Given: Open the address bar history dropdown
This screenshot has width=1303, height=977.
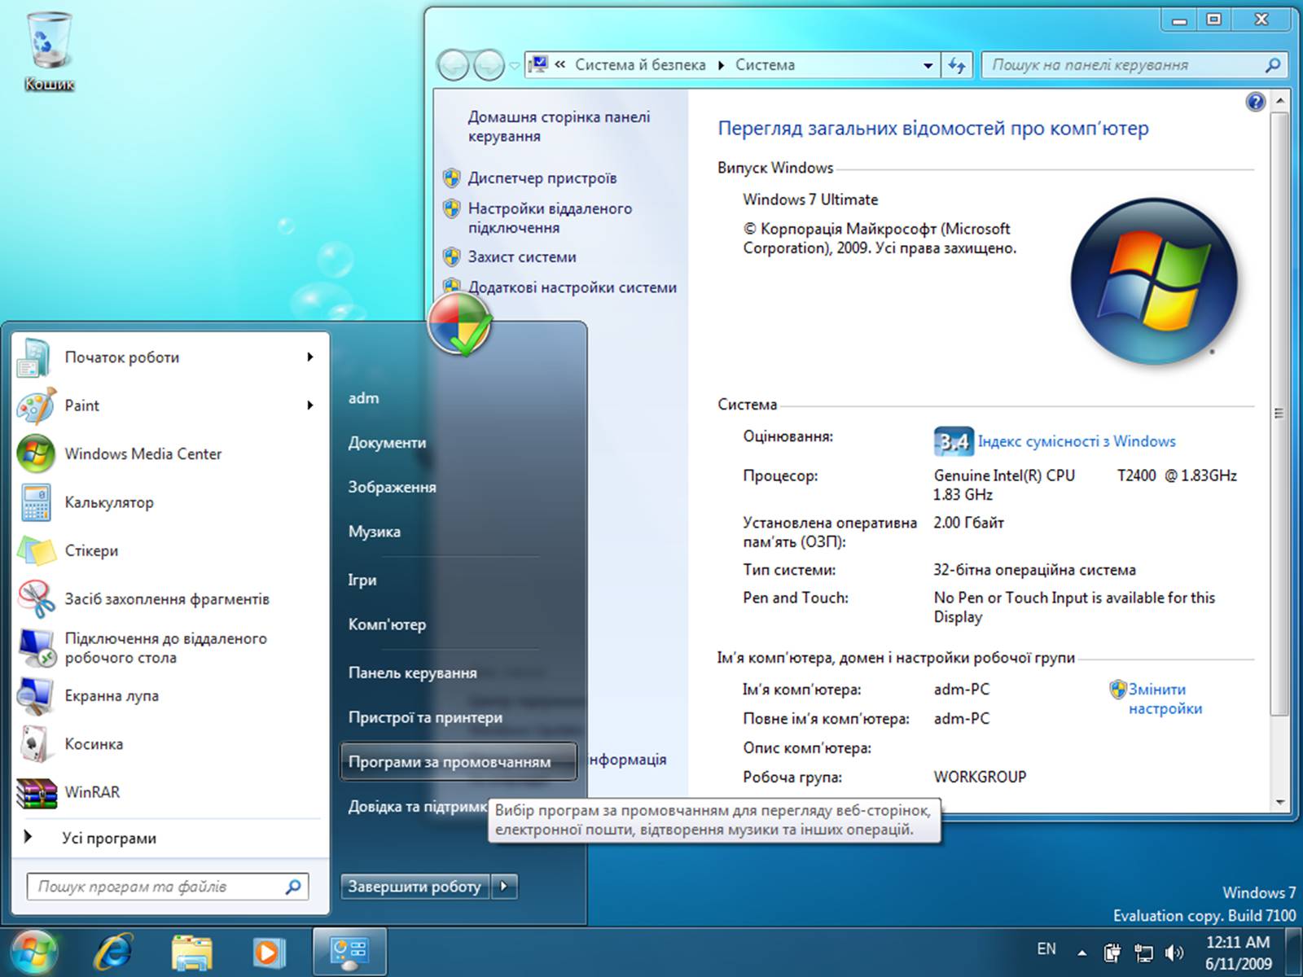Looking at the screenshot, I should [x=928, y=65].
